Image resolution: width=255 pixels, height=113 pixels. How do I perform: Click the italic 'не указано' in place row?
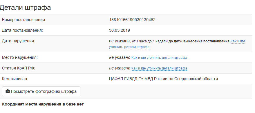(x=120, y=58)
